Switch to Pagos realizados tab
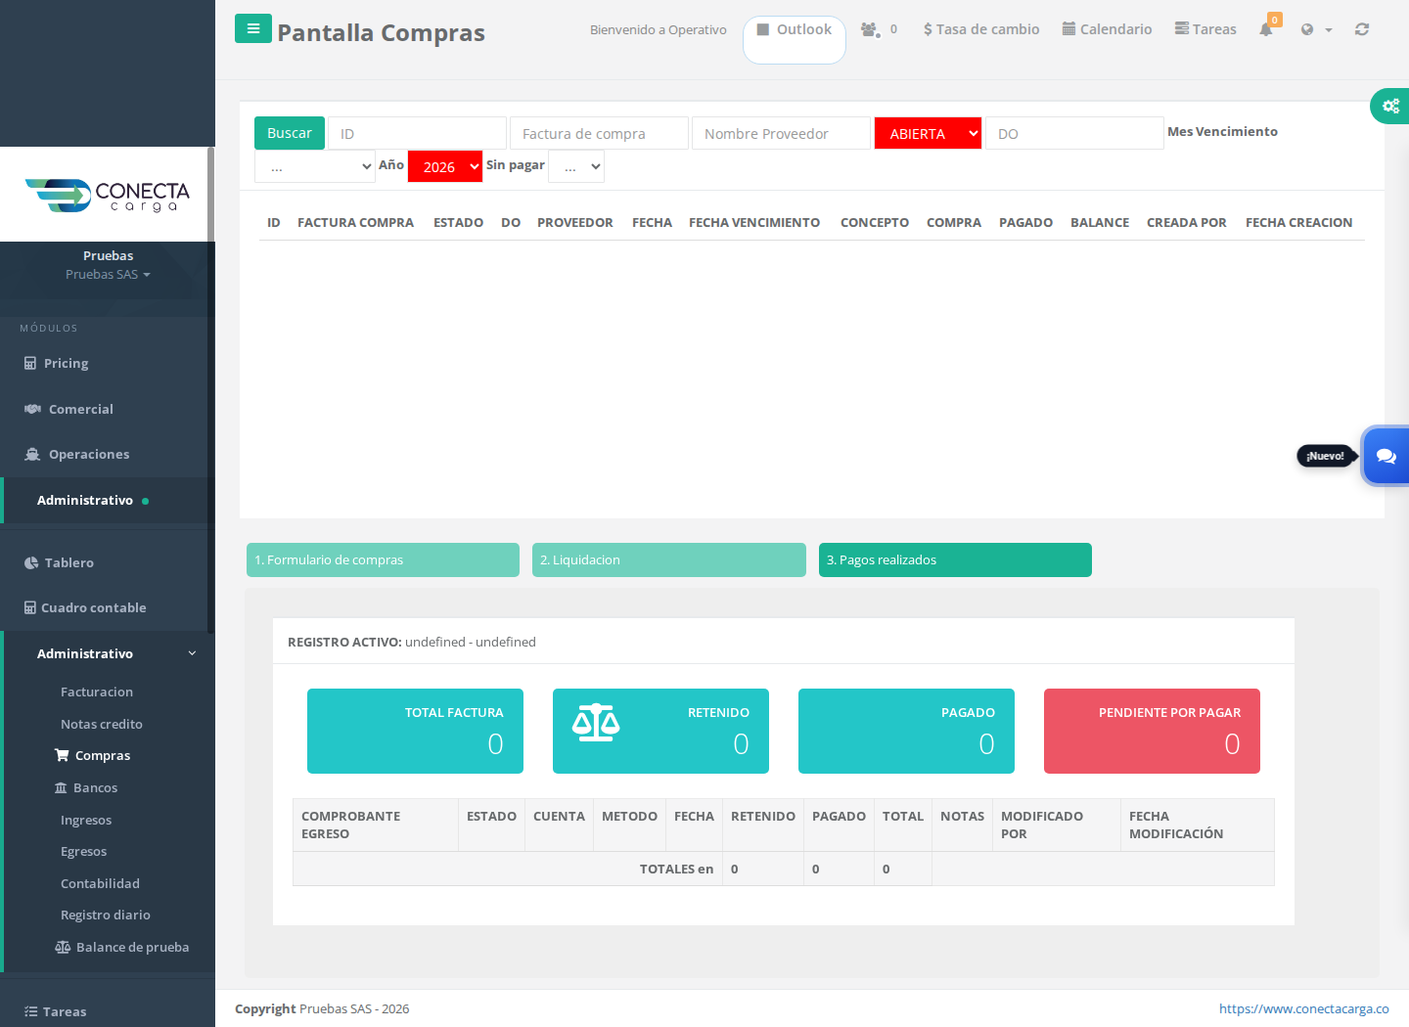Screen dimensions: 1409x1027 point(955,559)
